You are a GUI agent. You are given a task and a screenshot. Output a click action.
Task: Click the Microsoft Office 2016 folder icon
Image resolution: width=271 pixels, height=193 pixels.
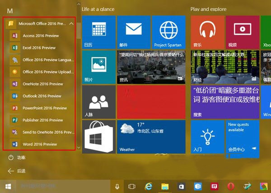tap(11, 23)
